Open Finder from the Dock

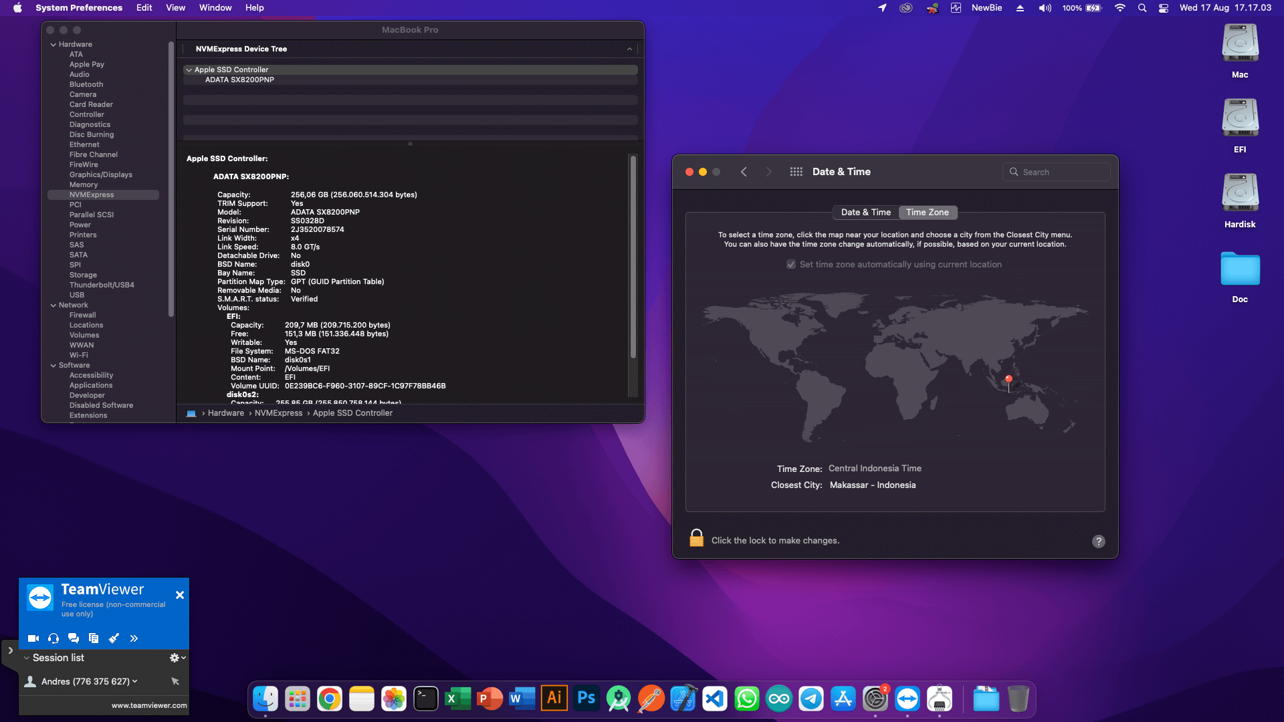coord(265,699)
